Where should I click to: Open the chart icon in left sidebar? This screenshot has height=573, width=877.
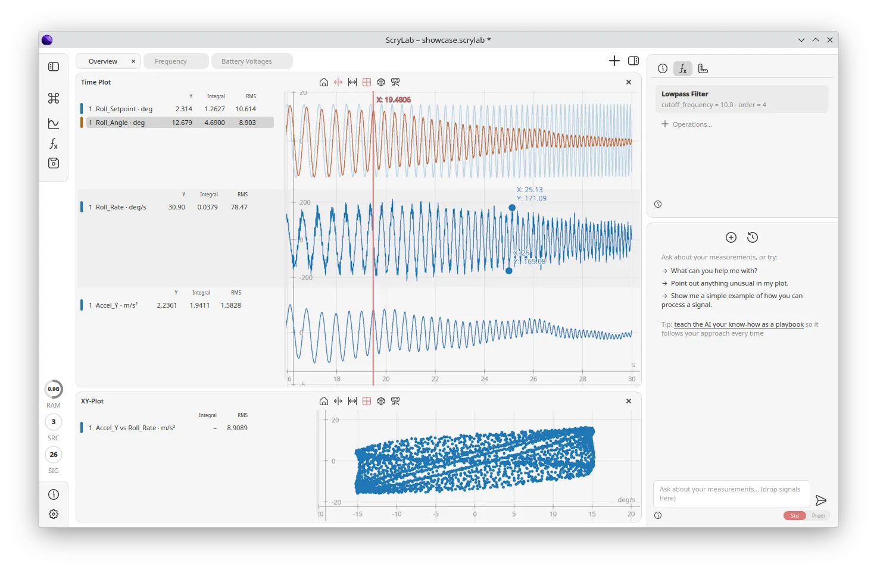(x=54, y=124)
